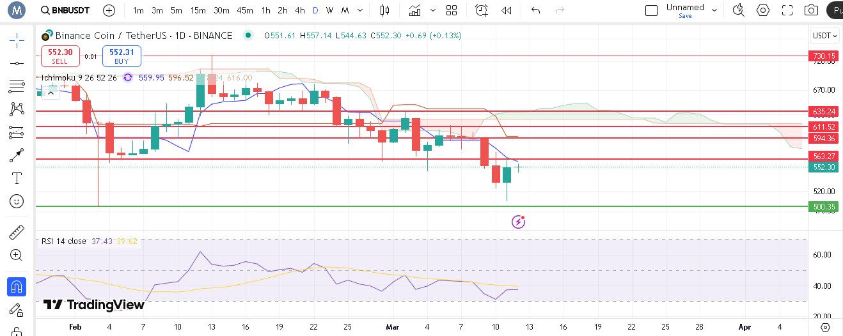Click the 552.31 BUY button
The image size is (843, 336).
[122, 56]
